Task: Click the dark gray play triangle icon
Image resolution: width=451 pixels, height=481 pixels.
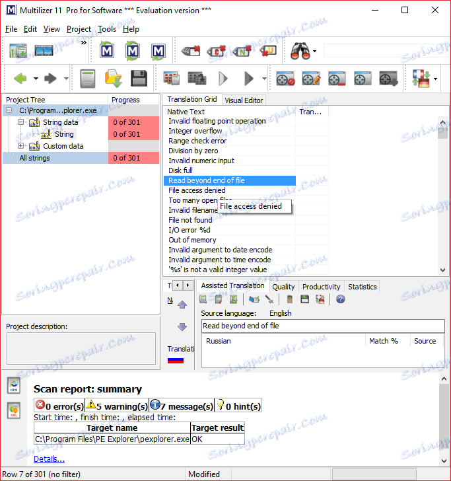Action: [x=249, y=79]
